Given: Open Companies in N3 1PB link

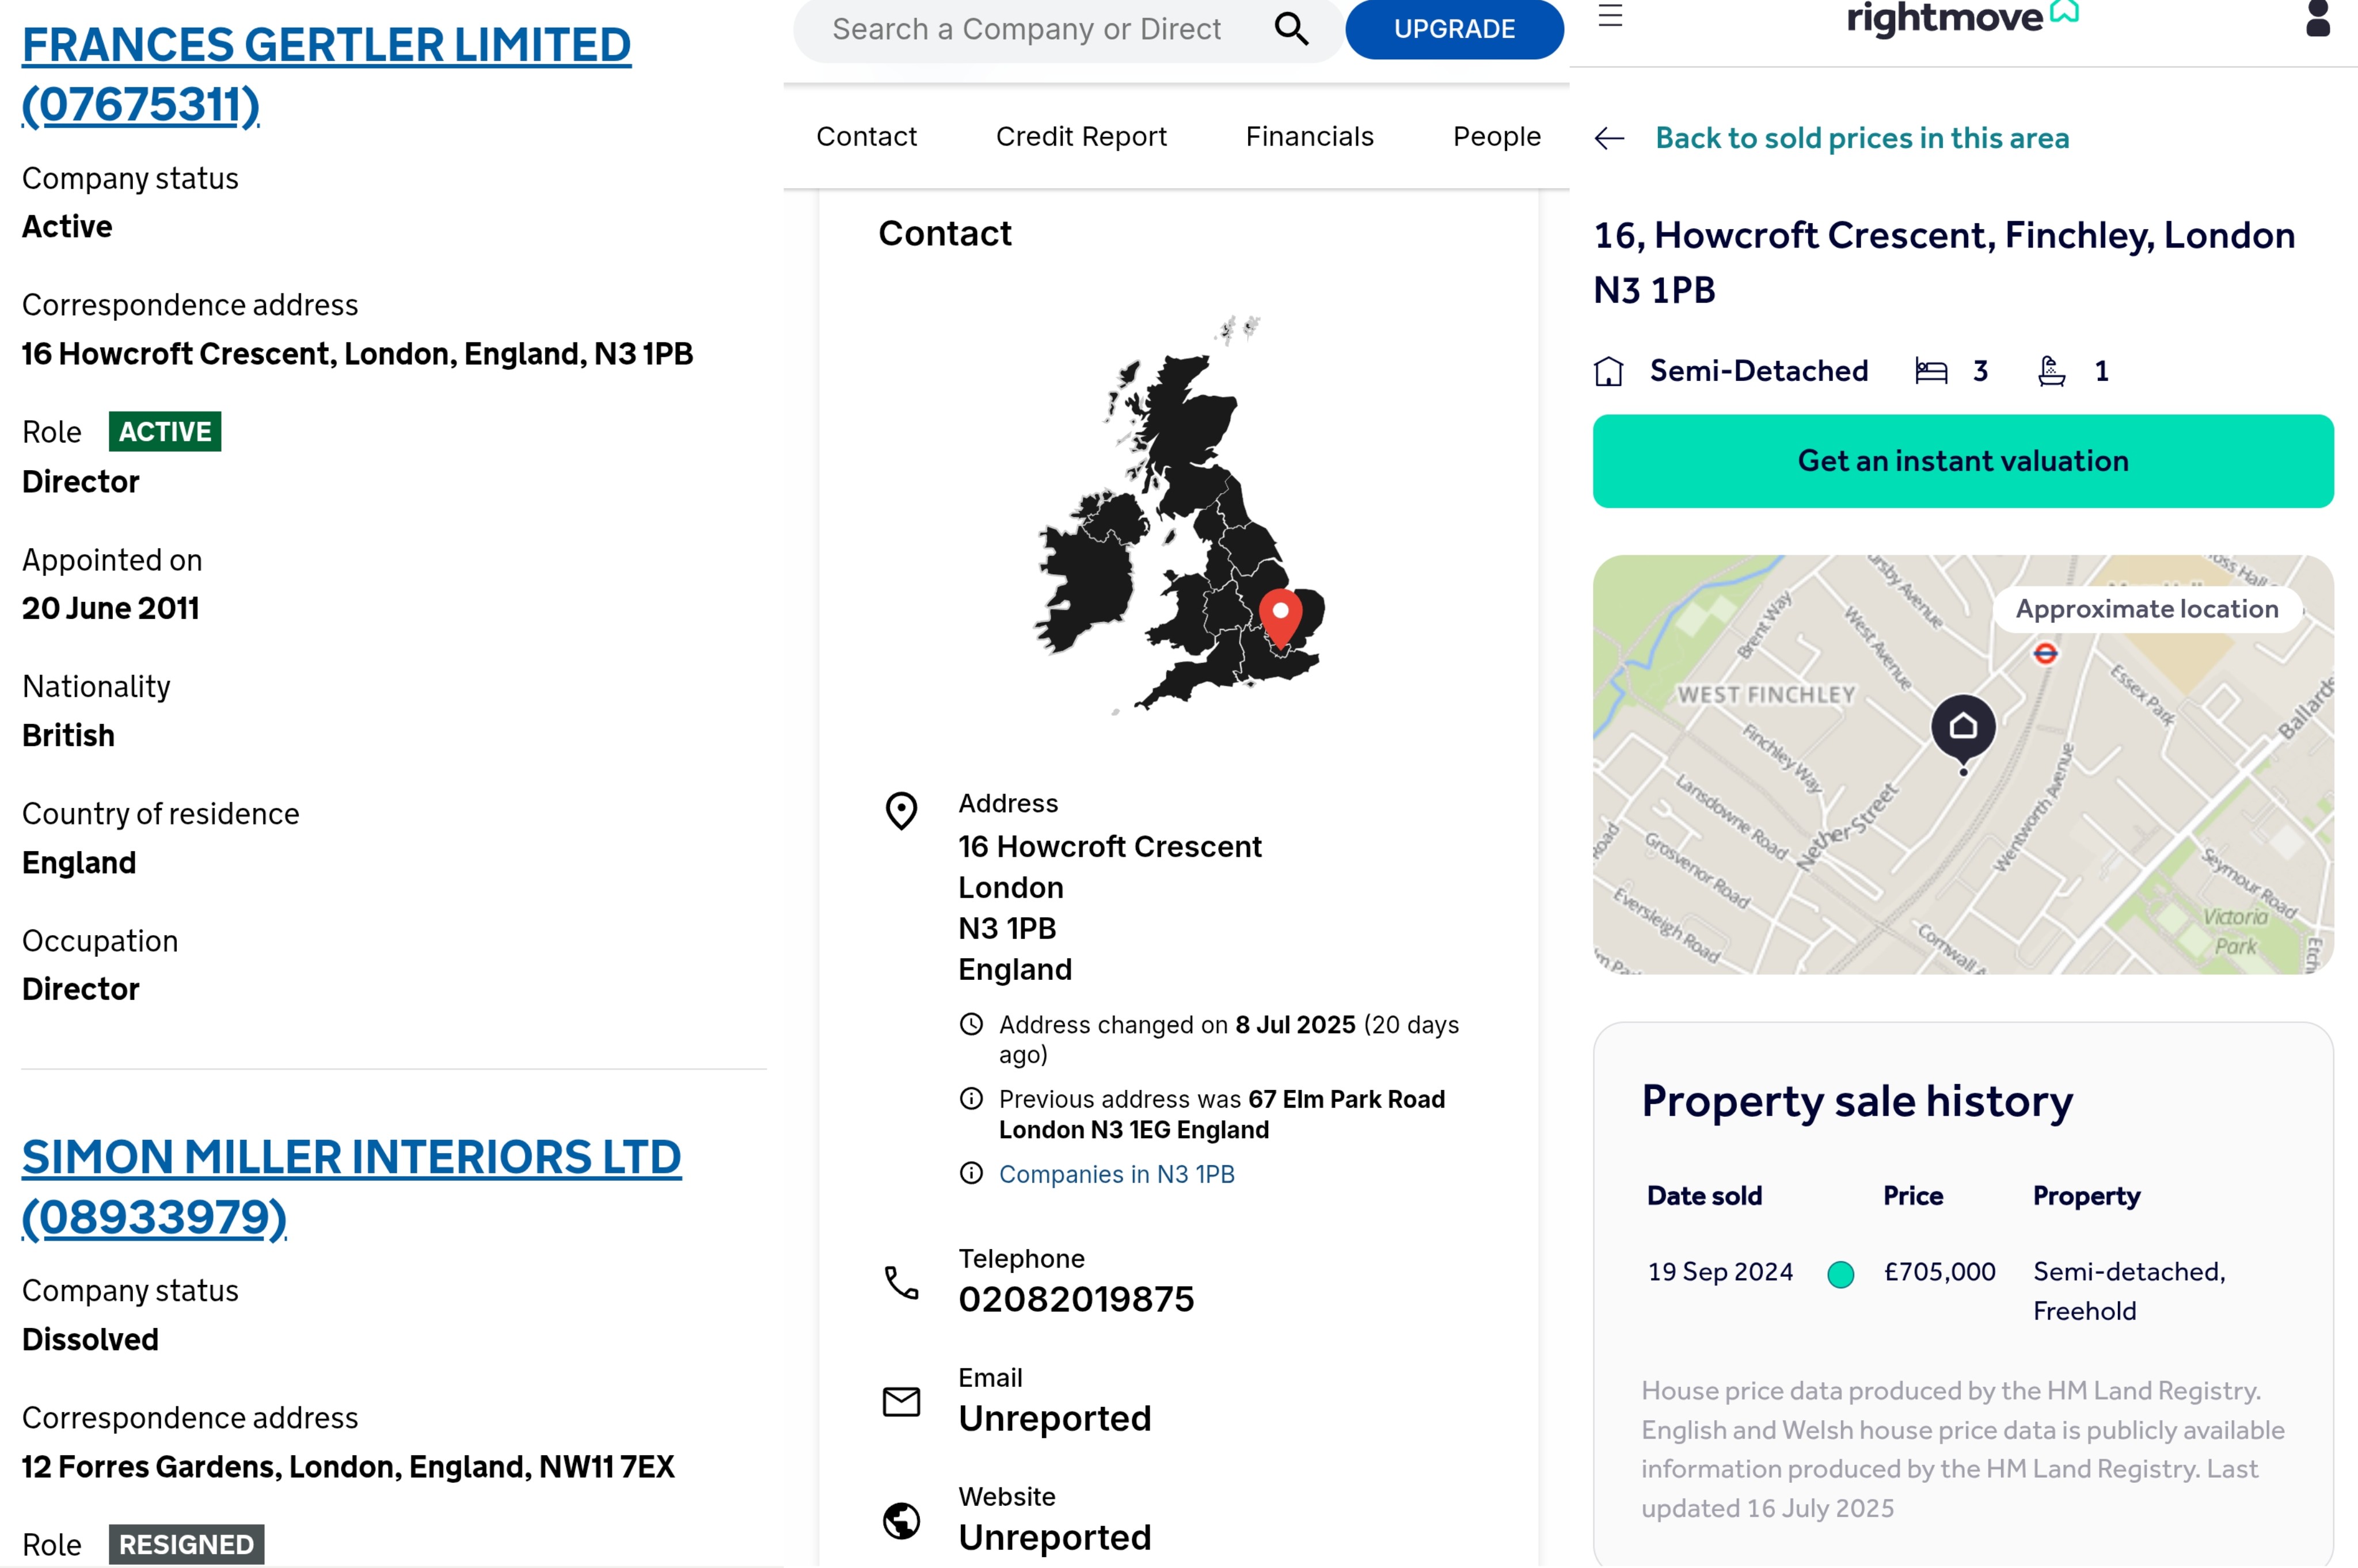Looking at the screenshot, I should click(x=1116, y=1174).
